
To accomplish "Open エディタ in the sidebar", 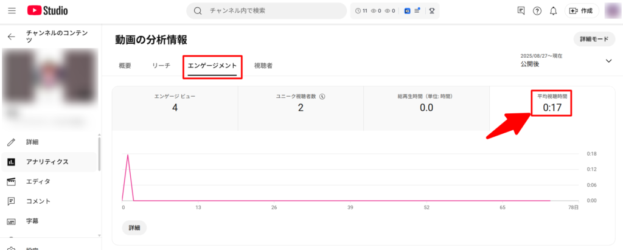I will (38, 181).
